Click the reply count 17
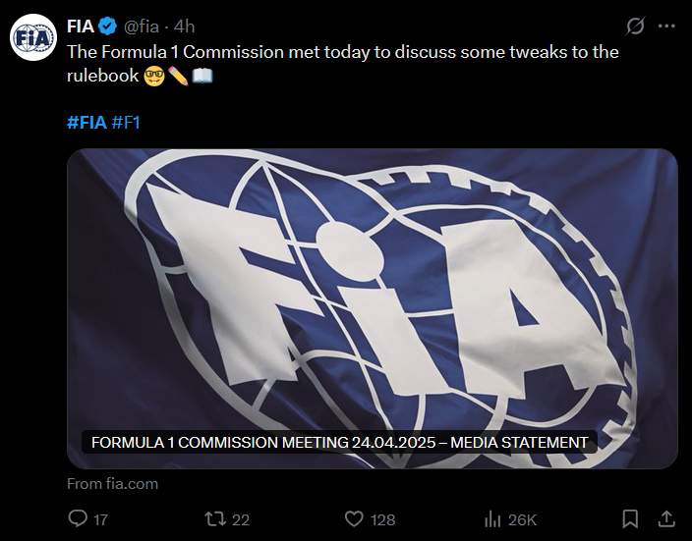 [x=100, y=519]
